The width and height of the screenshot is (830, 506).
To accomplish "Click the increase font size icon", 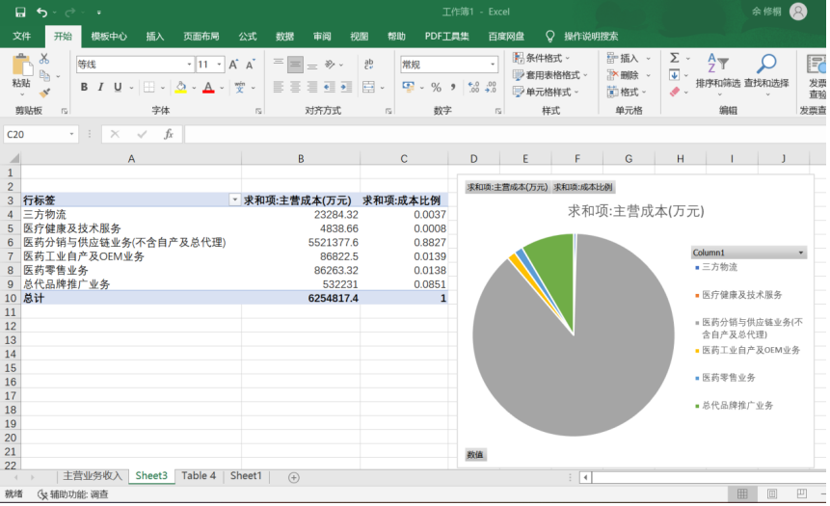I will (234, 65).
